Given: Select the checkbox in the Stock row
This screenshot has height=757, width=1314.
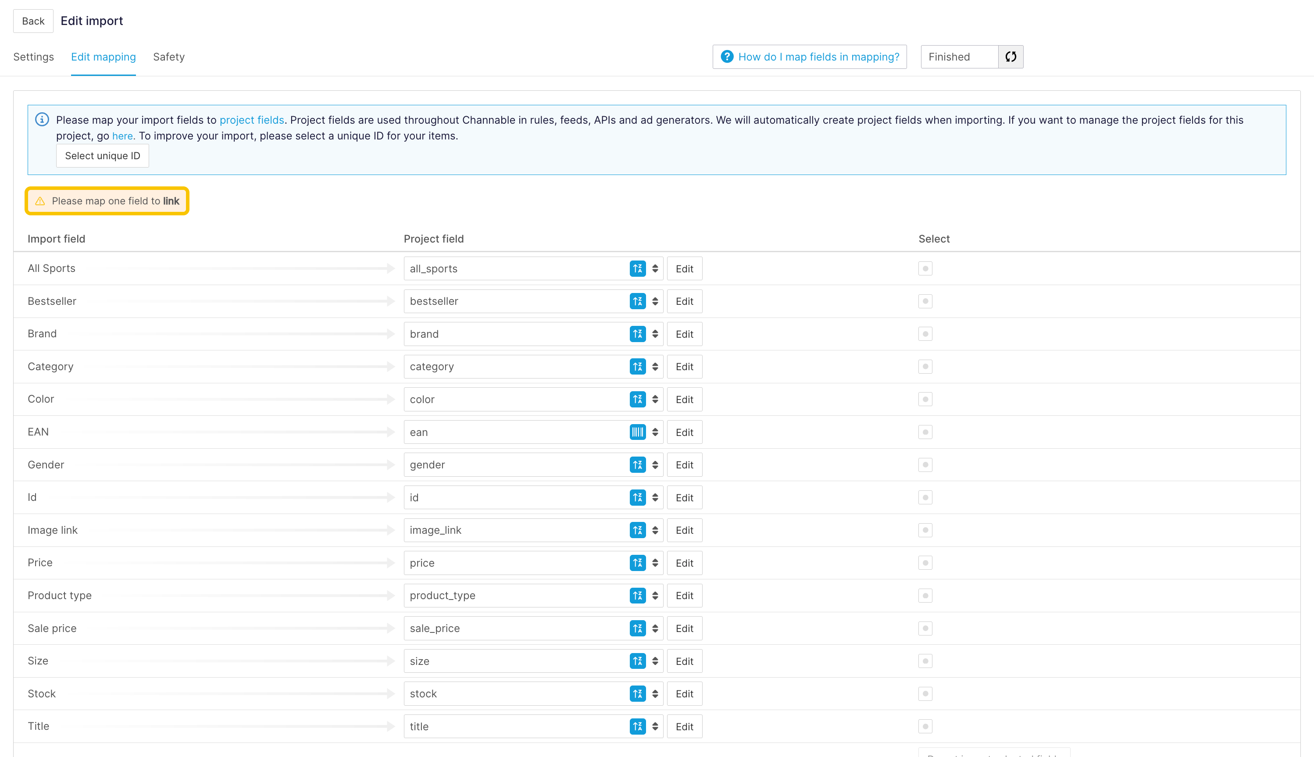Looking at the screenshot, I should point(925,693).
